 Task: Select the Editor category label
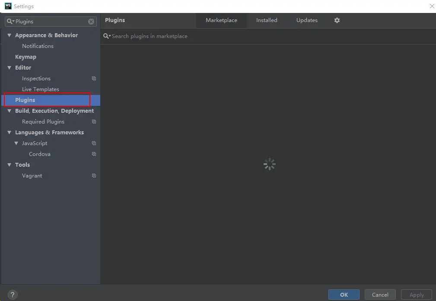tap(23, 68)
